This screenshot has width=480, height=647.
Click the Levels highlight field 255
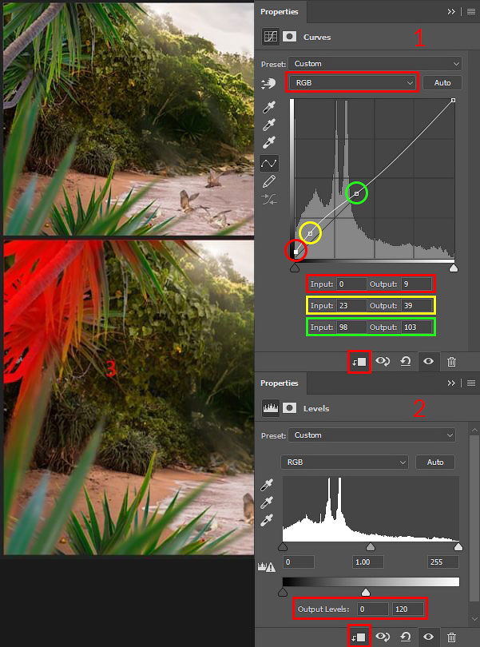[442, 562]
